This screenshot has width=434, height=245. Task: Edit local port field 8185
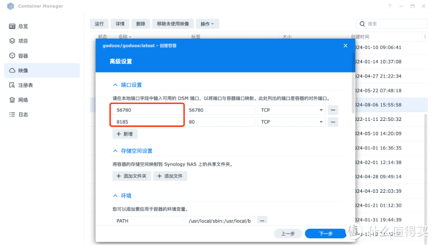[x=148, y=121]
